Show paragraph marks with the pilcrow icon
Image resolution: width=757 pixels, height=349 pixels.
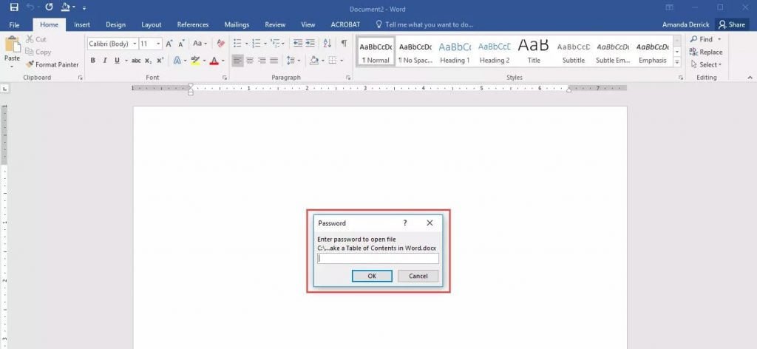click(344, 44)
